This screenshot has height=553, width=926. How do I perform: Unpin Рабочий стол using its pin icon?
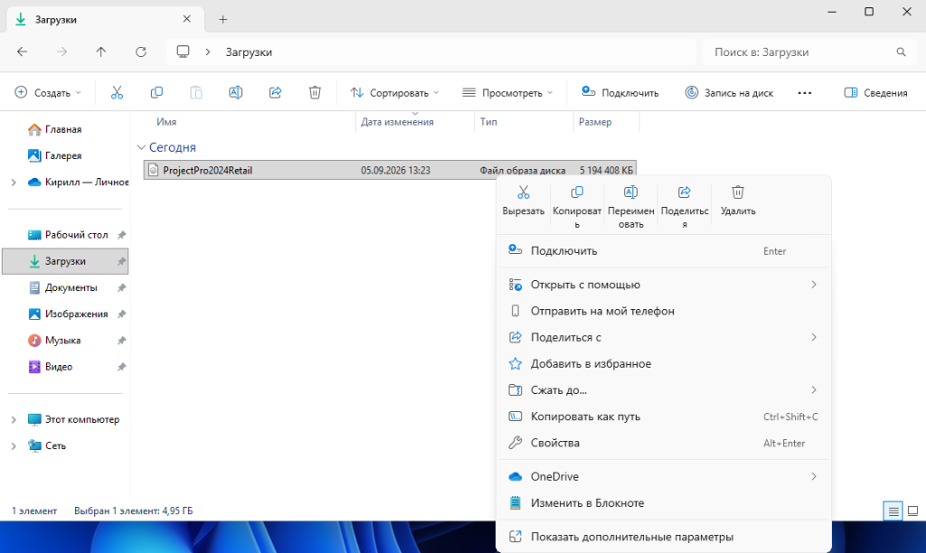click(x=121, y=235)
